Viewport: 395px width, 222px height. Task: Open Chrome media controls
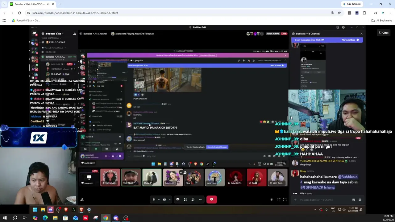pyautogui.click(x=375, y=13)
